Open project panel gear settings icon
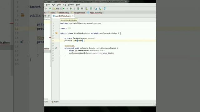This screenshot has height=112, width=200. (x=45, y=16)
